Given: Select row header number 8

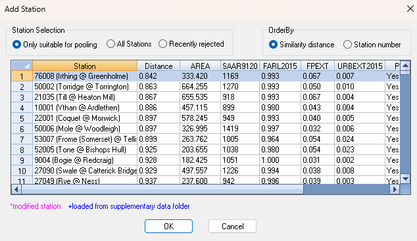Looking at the screenshot, I should pos(22,150).
